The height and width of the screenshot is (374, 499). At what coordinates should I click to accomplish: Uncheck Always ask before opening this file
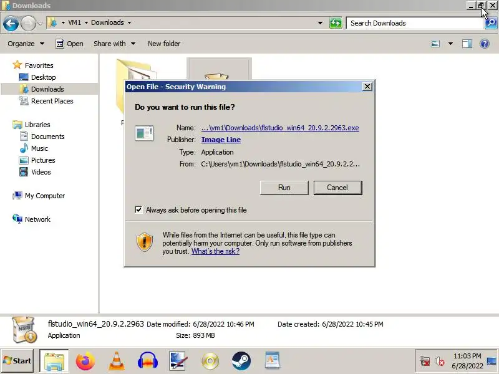tap(138, 210)
